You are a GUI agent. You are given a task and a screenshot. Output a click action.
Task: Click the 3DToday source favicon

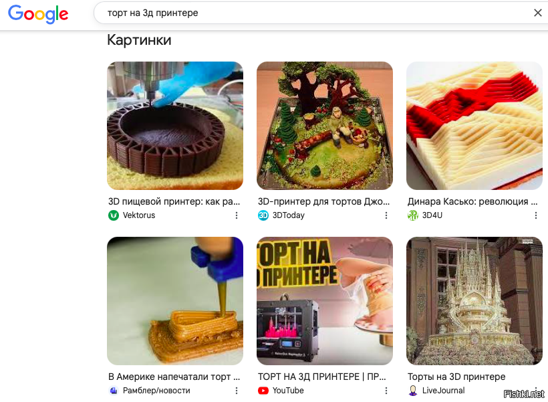click(x=263, y=215)
